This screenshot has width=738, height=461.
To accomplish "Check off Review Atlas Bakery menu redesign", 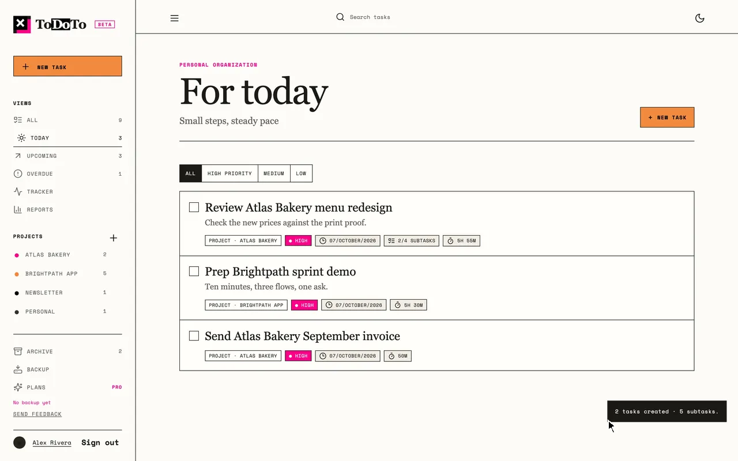I will tap(194, 207).
